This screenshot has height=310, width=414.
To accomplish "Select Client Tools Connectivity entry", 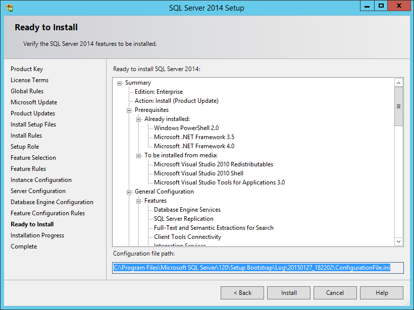I will tap(187, 236).
